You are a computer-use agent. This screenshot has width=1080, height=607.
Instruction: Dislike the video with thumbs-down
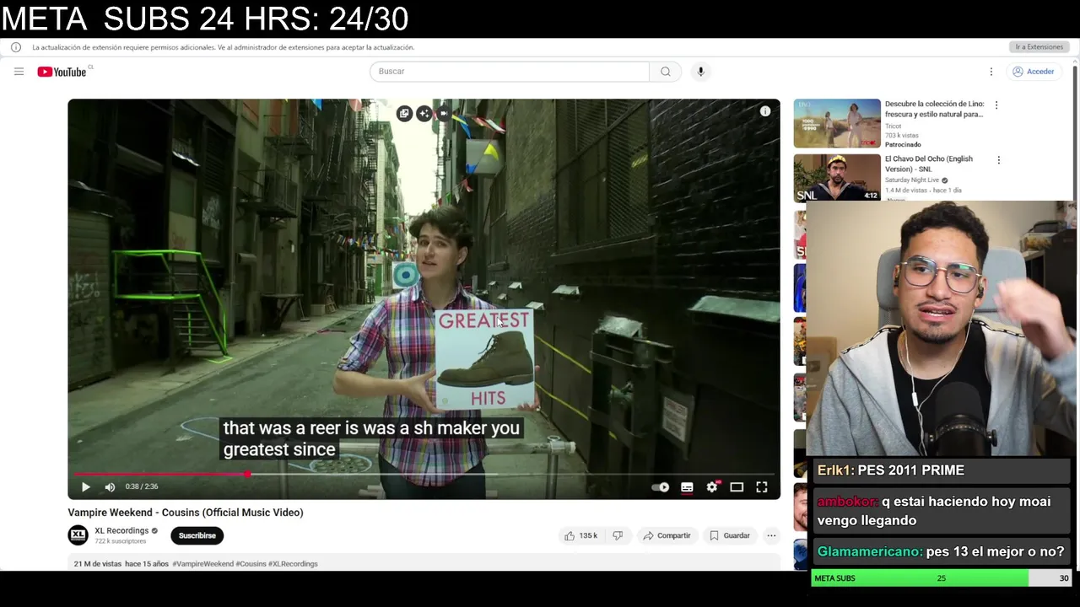[x=618, y=535]
